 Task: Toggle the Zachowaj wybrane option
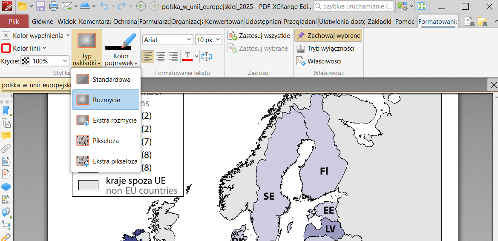[x=328, y=36]
